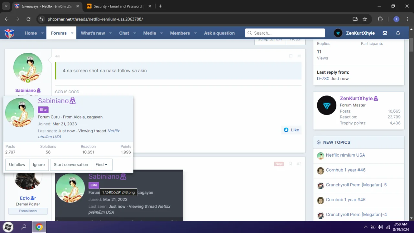
Task: Click Chrome icon in taskbar
Action: [x=39, y=227]
